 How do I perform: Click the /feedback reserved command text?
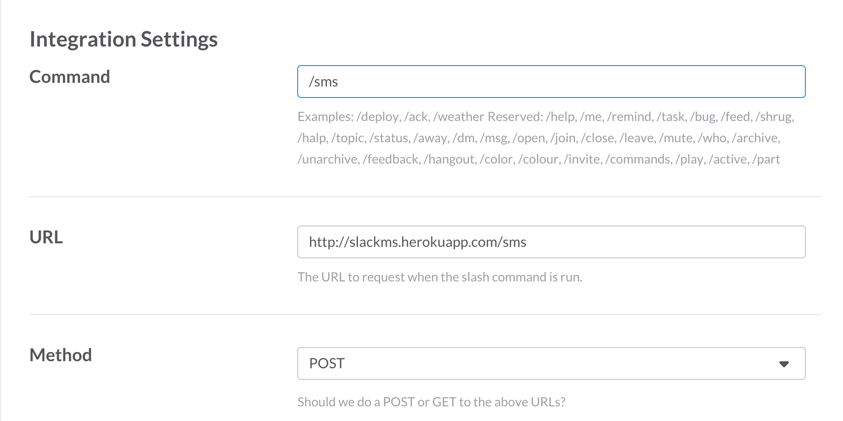[x=392, y=159]
